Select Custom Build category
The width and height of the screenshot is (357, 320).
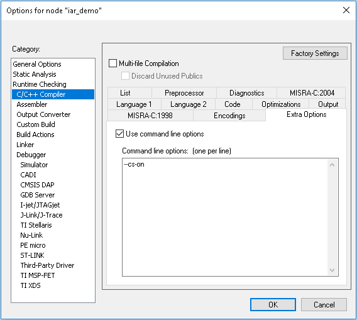[53, 124]
